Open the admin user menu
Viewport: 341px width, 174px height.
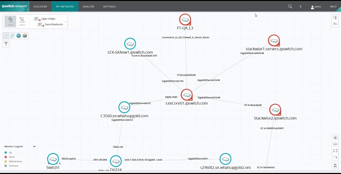(316, 7)
